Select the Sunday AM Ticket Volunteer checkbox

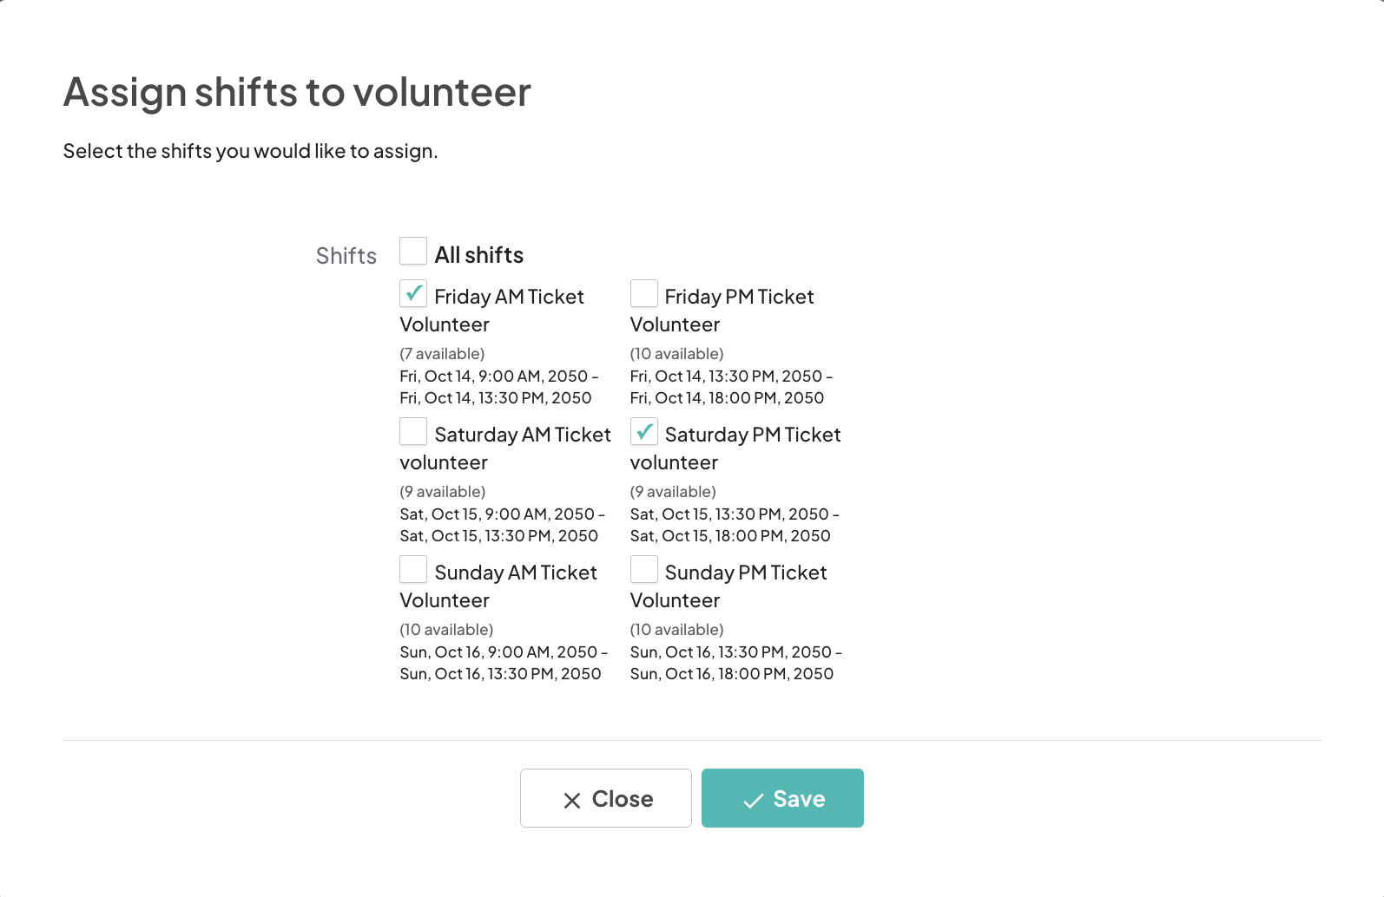point(413,570)
